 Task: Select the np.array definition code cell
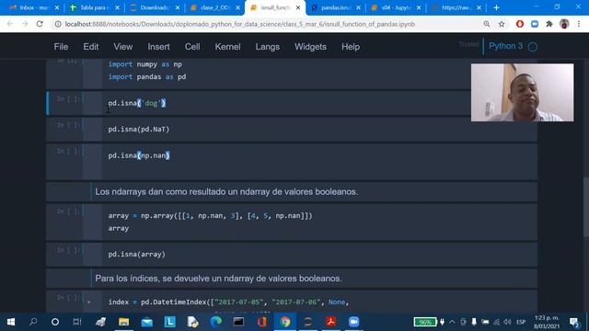click(x=292, y=223)
